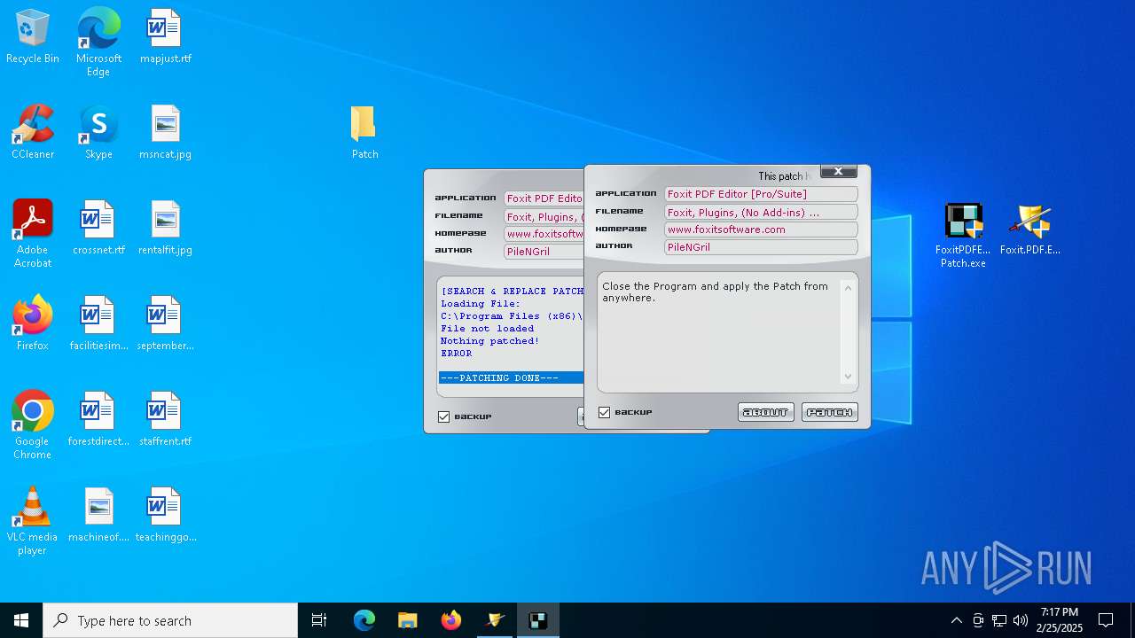Select the staffrent.rtf document icon
Viewport: 1135px width, 638px height.
[165, 419]
